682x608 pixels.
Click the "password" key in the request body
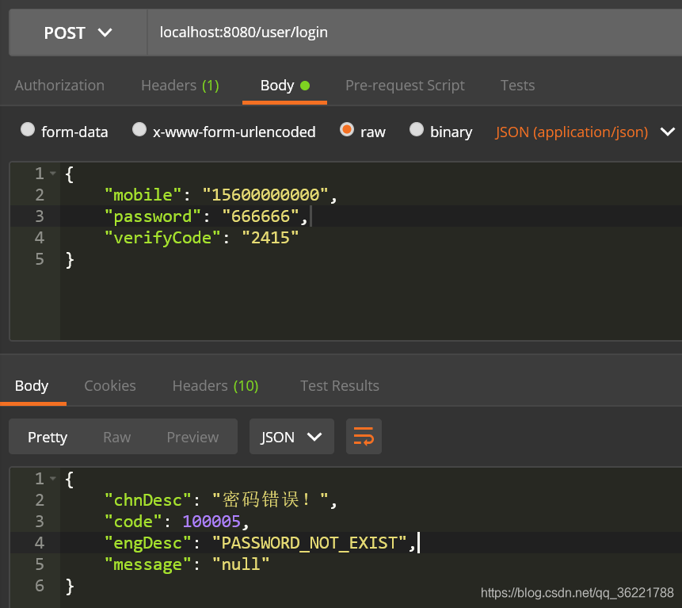coord(153,216)
